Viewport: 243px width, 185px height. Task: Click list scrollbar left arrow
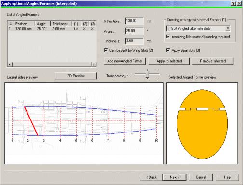pyautogui.click(x=10, y=65)
